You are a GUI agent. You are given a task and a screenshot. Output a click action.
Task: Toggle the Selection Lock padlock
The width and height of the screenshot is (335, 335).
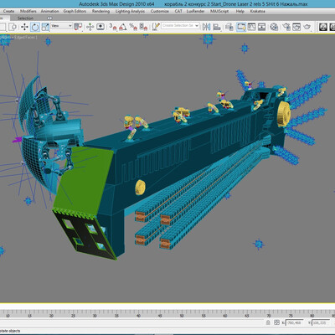point(268,322)
